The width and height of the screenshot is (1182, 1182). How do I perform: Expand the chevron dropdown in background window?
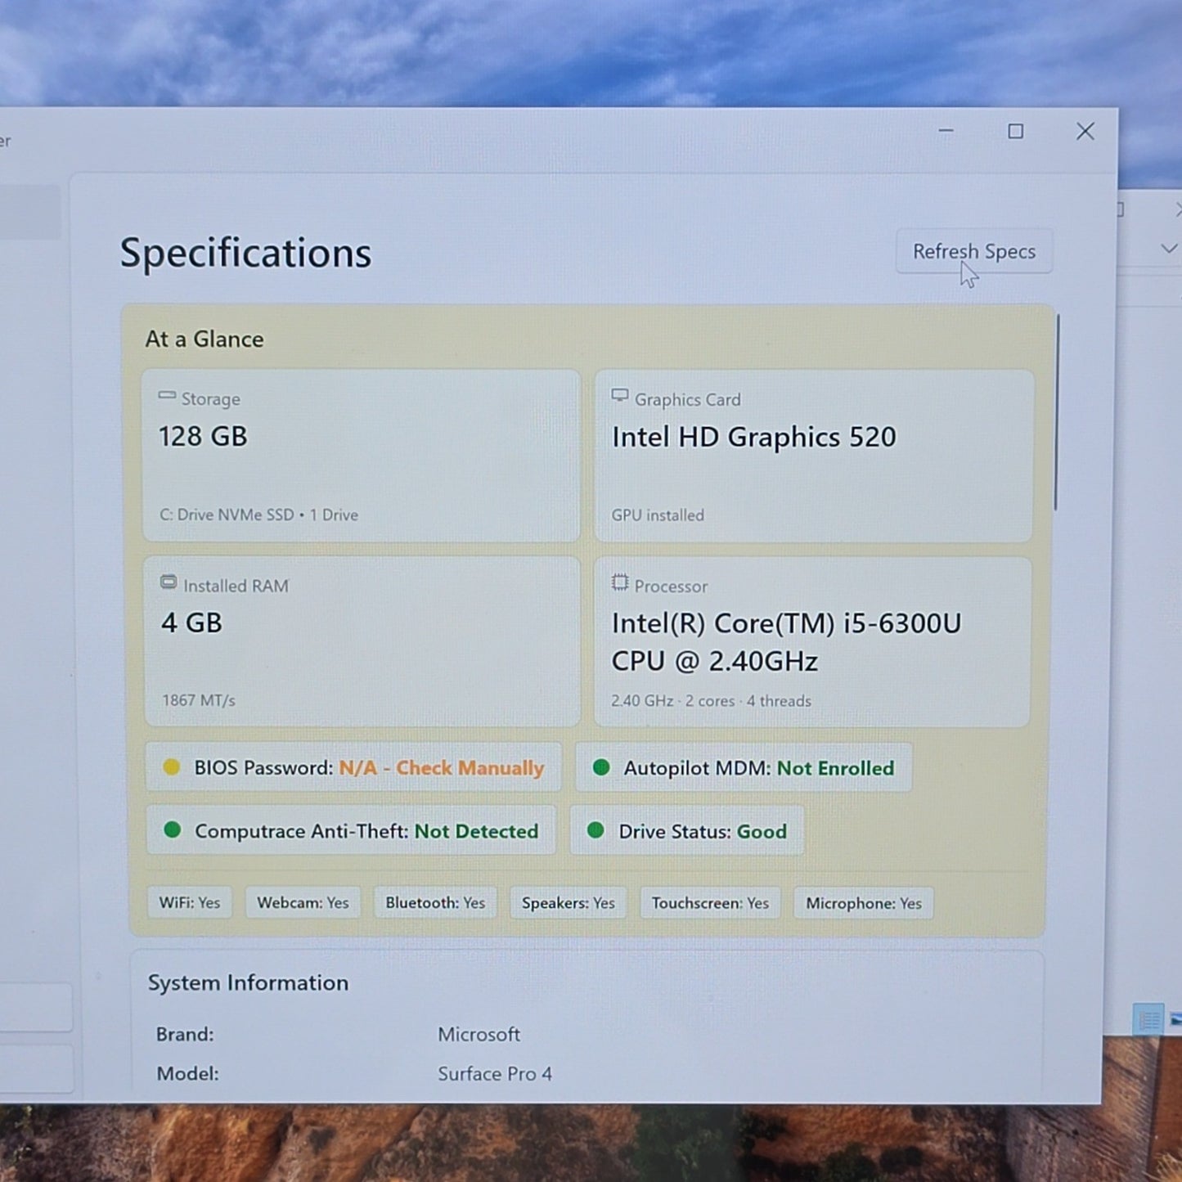tap(1169, 248)
